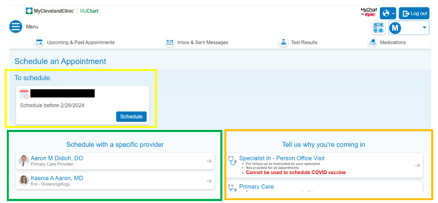The height and width of the screenshot is (203, 438).
Task: Expand the language selector dropdown arrow
Action: click(x=393, y=13)
